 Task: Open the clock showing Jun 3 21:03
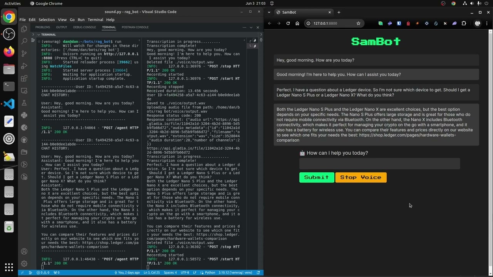pos(255,3)
